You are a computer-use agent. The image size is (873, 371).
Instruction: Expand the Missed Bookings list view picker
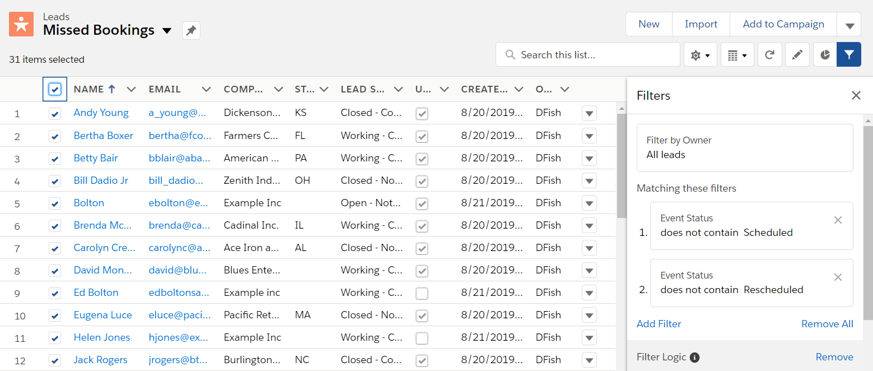(x=167, y=31)
